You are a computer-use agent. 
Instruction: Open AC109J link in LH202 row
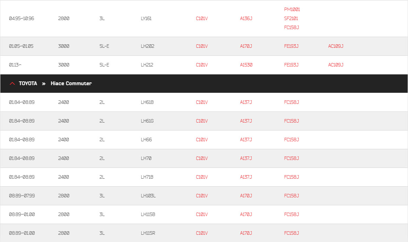[x=336, y=46]
